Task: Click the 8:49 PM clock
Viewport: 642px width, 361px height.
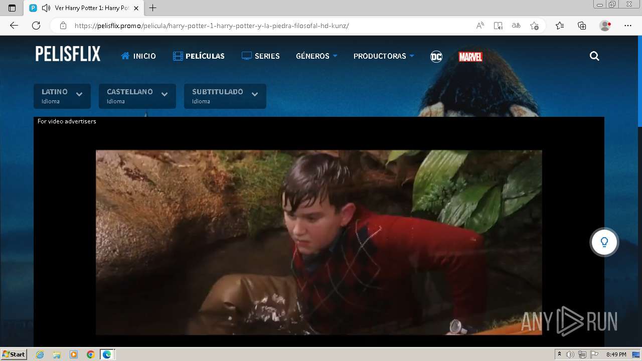Action: coord(616,354)
